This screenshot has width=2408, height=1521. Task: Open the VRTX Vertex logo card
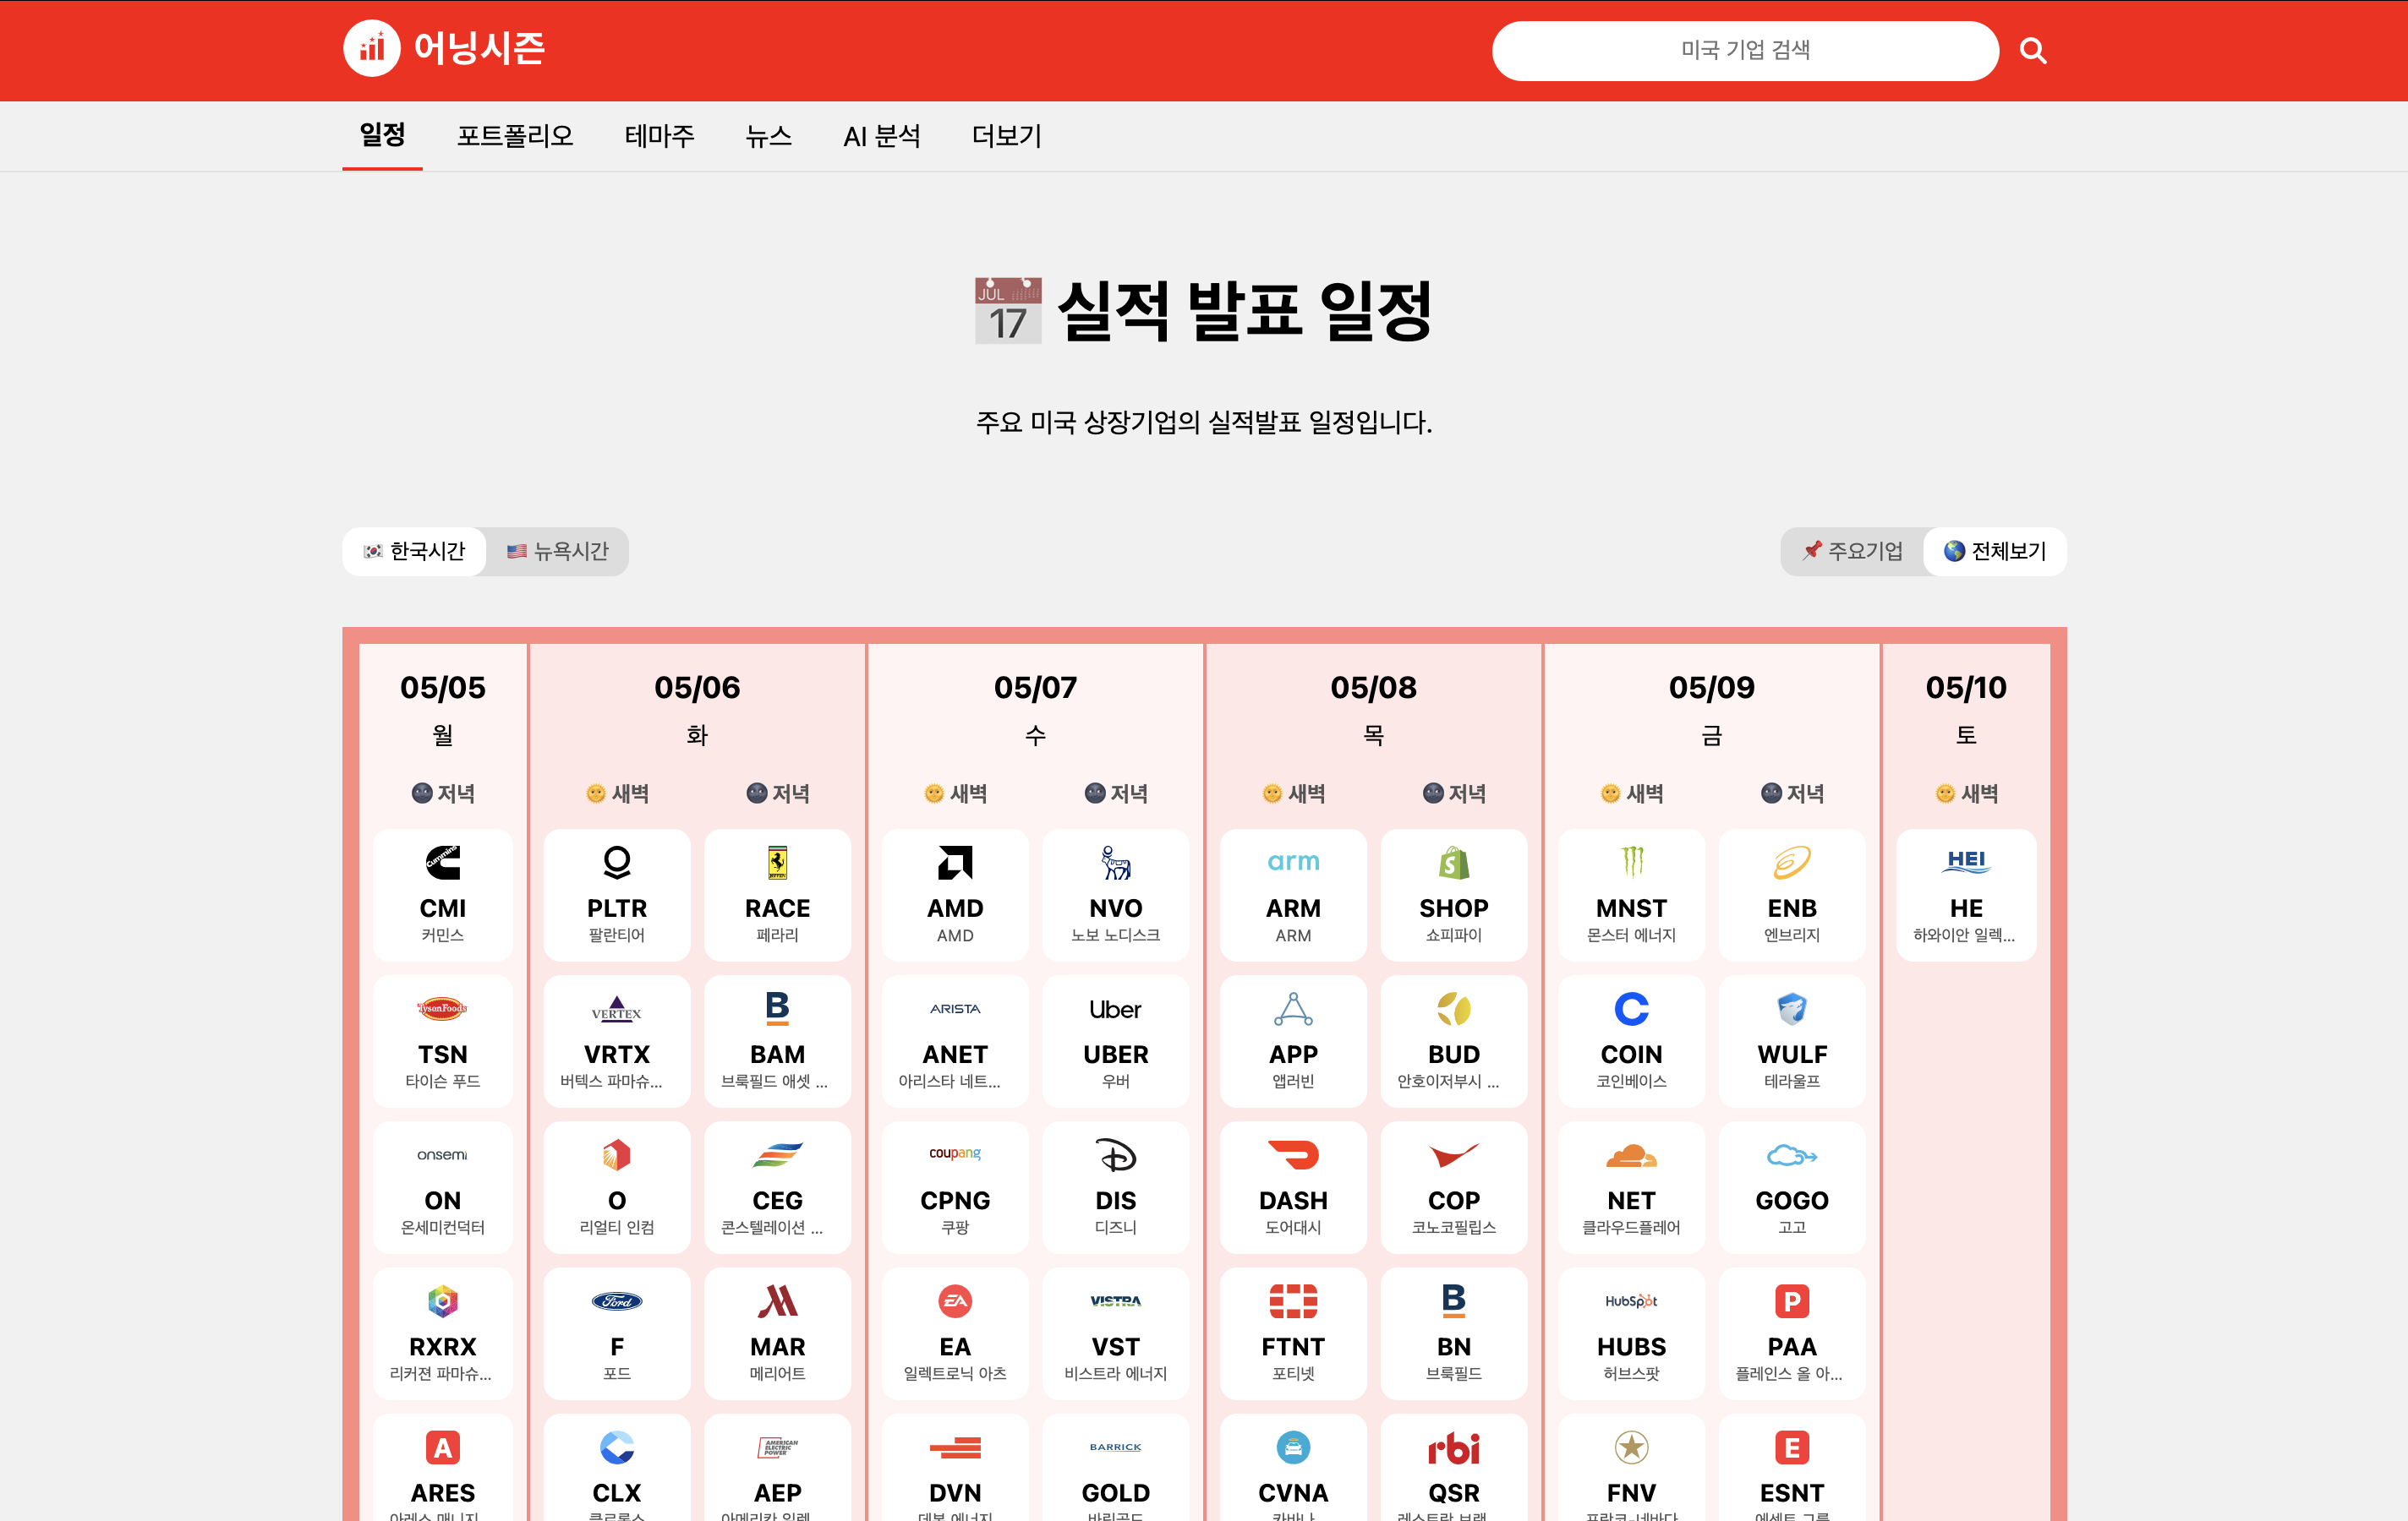(616, 1040)
